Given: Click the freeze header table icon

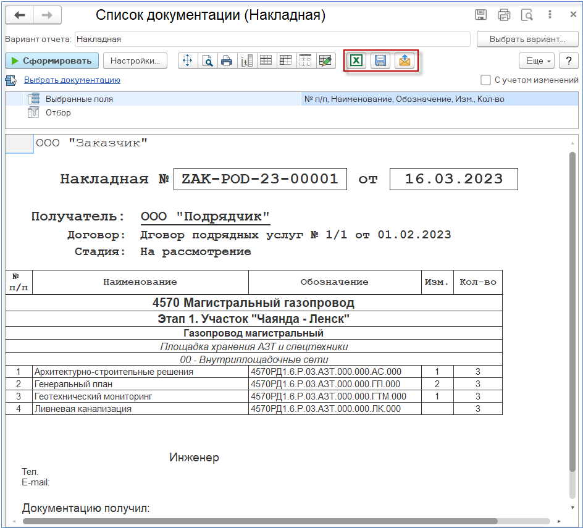Looking at the screenshot, I should pos(286,61).
